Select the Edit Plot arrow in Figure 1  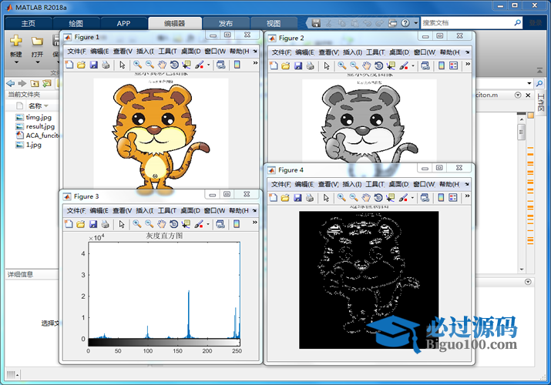(x=122, y=65)
